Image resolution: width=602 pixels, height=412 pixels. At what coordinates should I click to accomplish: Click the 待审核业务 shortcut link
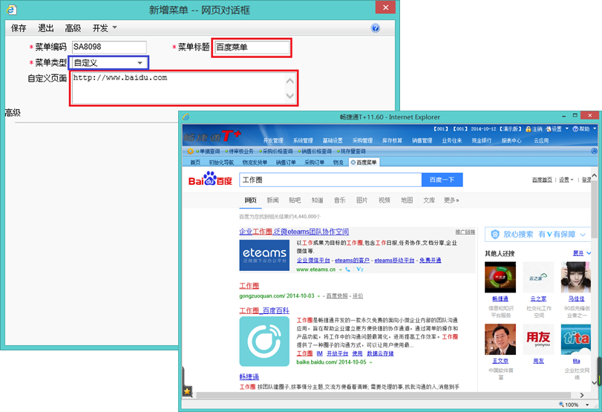241,151
